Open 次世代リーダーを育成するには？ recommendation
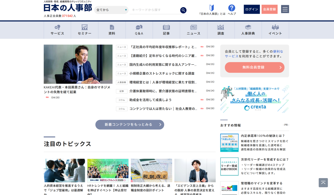This screenshot has height=195, width=334. point(265,160)
